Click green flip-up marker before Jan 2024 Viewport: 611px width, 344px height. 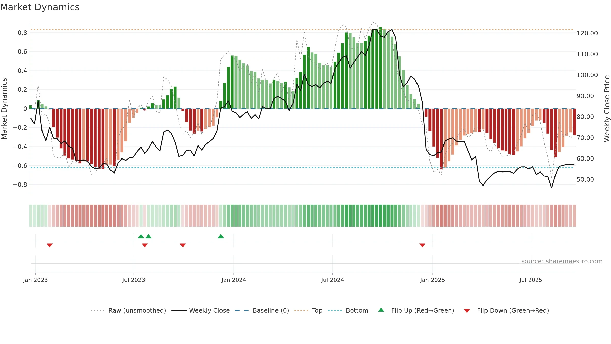(221, 236)
